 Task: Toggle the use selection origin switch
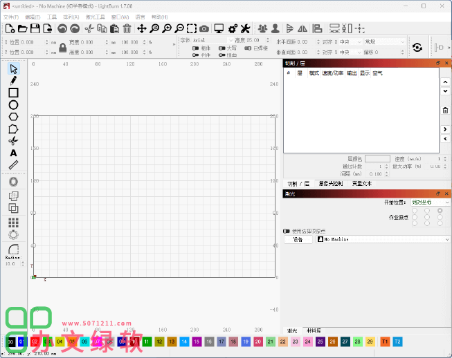287,231
